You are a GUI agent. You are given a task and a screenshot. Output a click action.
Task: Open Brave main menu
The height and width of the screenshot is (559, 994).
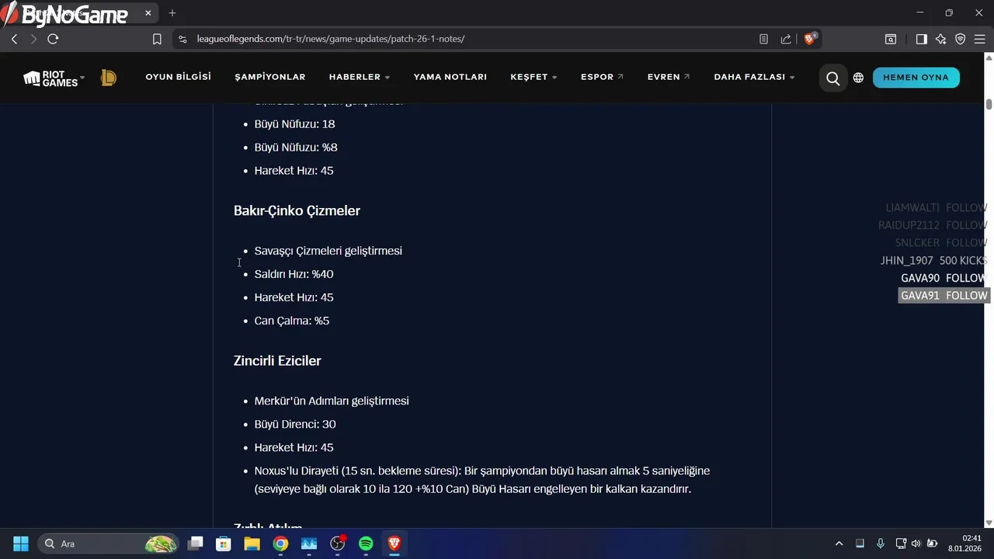(x=979, y=39)
